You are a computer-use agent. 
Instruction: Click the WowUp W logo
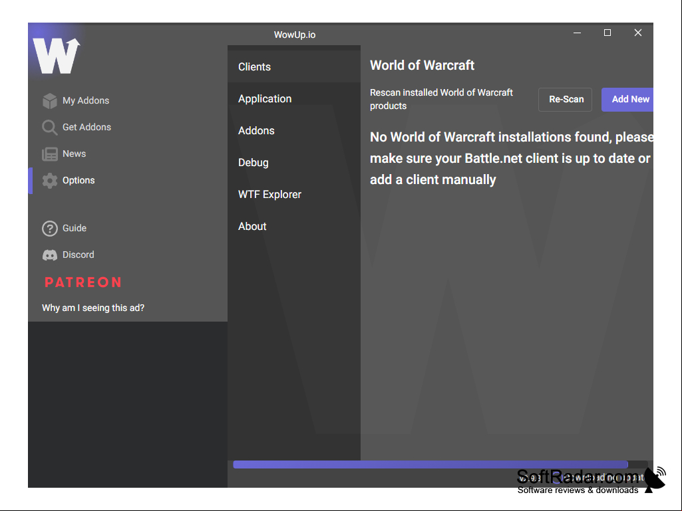click(x=57, y=56)
